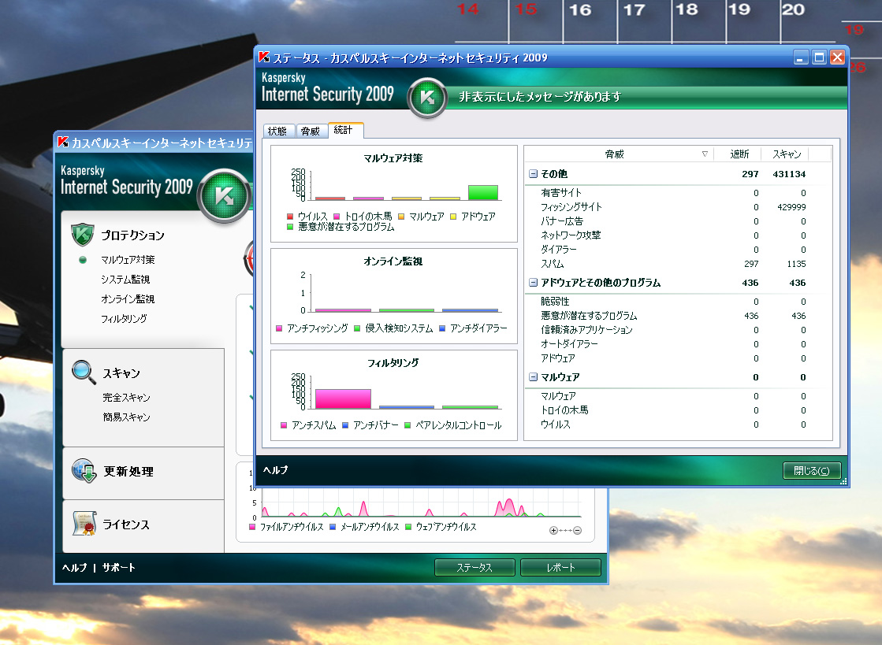
Task: Click the 429999 scan count value
Action: [791, 207]
